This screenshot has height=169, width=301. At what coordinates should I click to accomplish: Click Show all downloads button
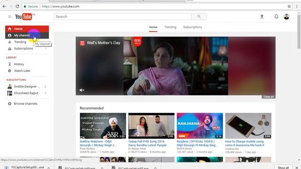click(x=283, y=168)
